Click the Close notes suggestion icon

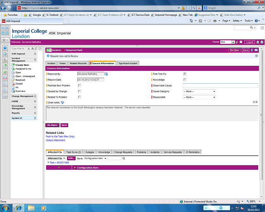(63, 102)
